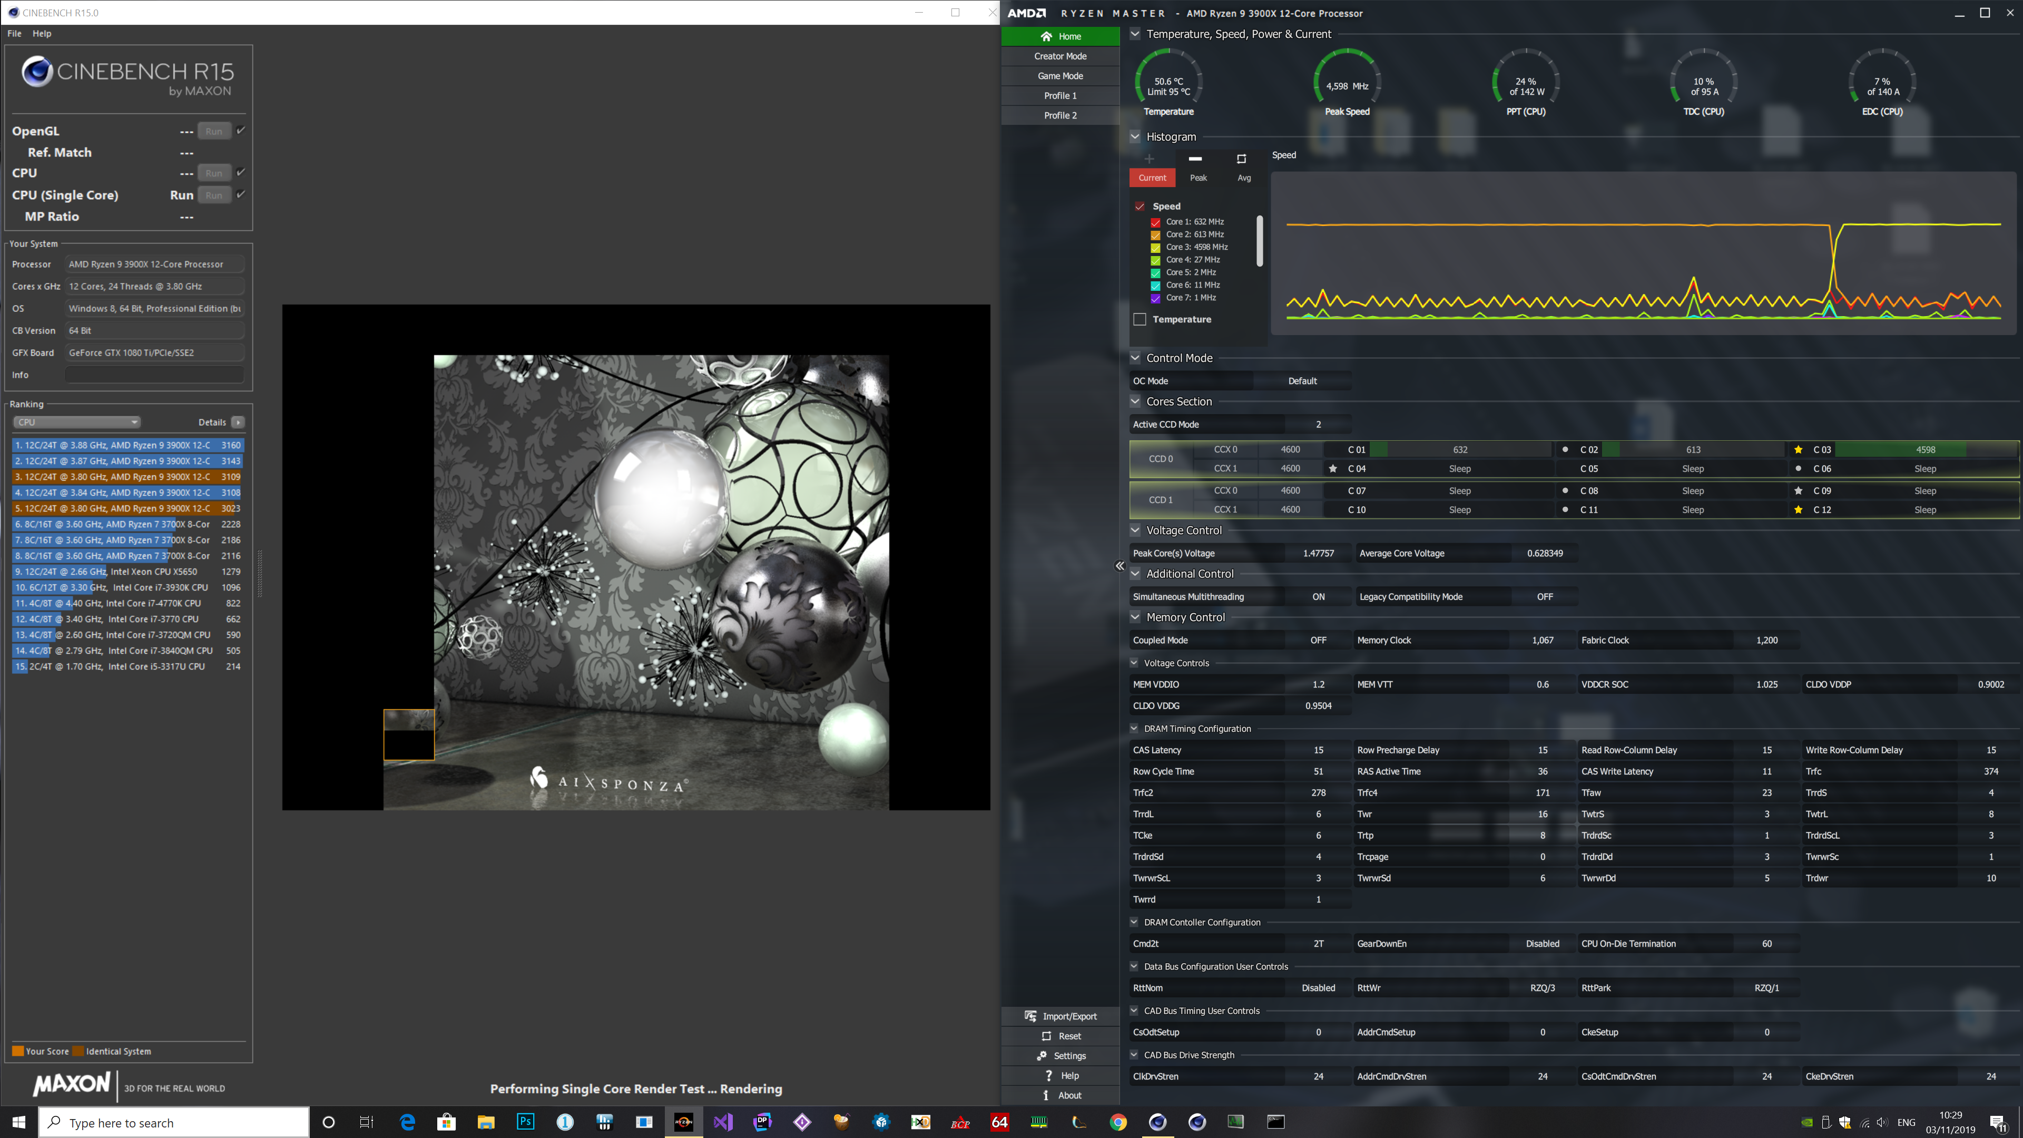Image resolution: width=2023 pixels, height=1138 pixels.
Task: Open Ryzen Master Settings gear
Action: (x=1042, y=1055)
